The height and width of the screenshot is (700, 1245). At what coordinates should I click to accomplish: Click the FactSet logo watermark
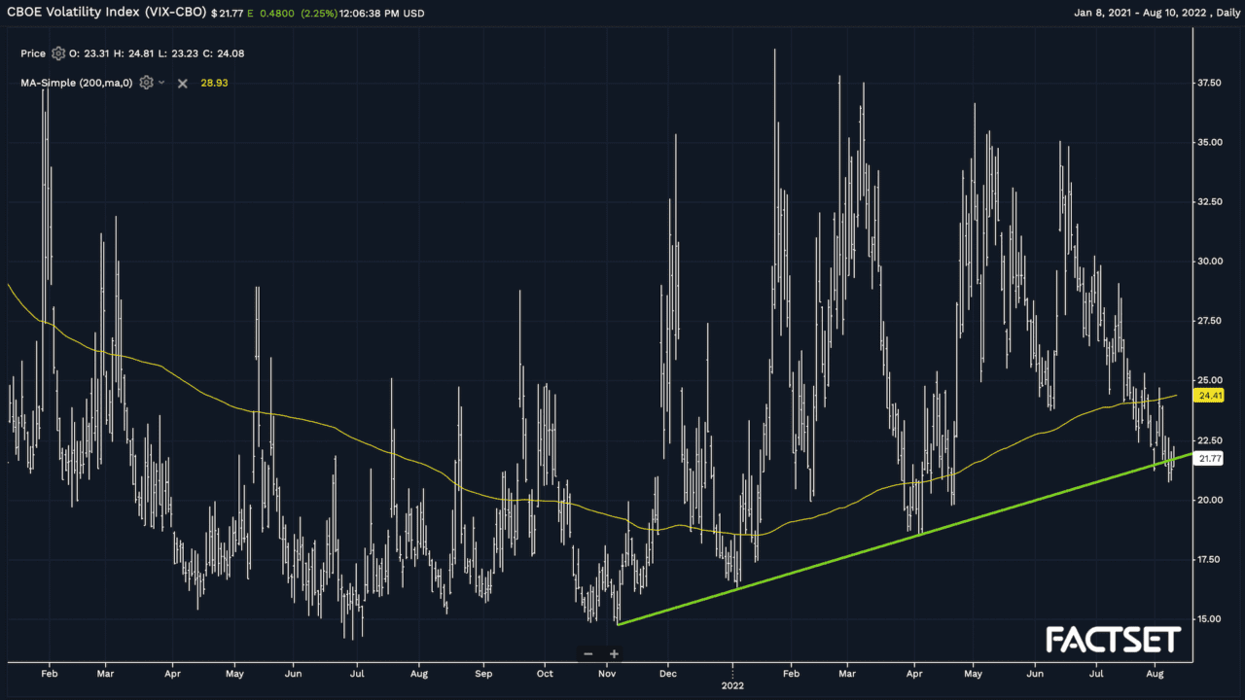[1113, 640]
